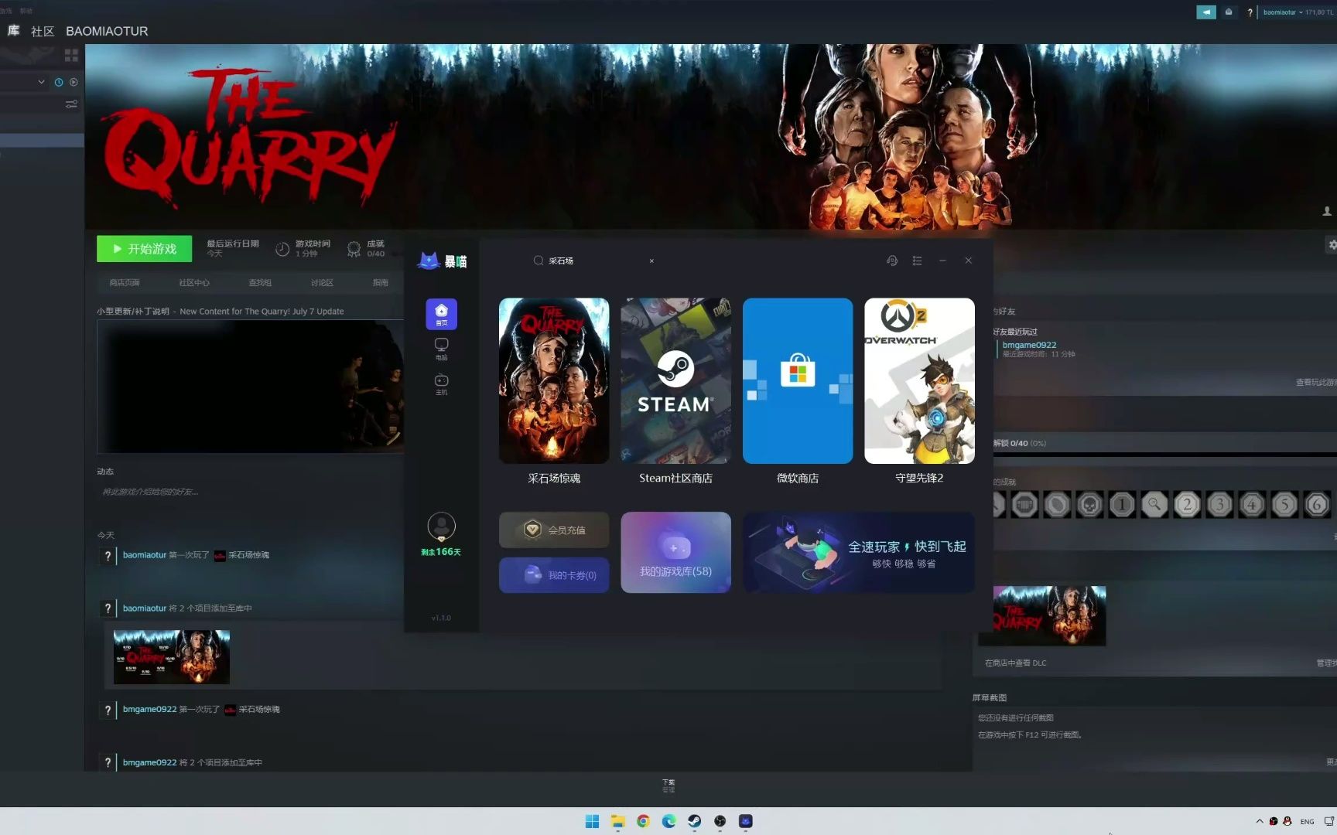Open Steam announcements megaphone icon

pyautogui.click(x=1205, y=12)
